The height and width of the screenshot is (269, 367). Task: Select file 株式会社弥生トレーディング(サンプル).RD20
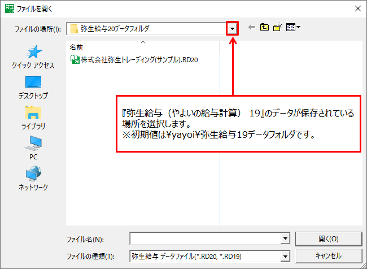(134, 60)
